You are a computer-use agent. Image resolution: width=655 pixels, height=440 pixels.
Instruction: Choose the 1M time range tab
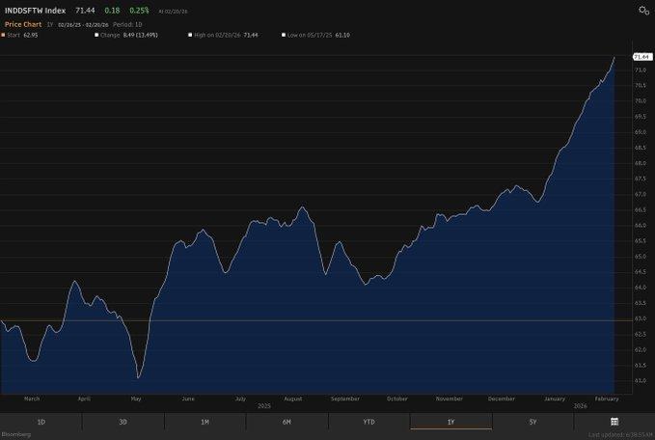(x=205, y=422)
